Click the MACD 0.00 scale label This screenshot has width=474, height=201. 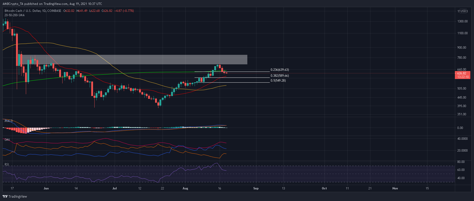(x=460, y=128)
